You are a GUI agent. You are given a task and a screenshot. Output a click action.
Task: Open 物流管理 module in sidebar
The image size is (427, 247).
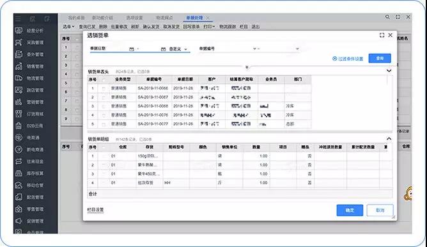point(29,78)
